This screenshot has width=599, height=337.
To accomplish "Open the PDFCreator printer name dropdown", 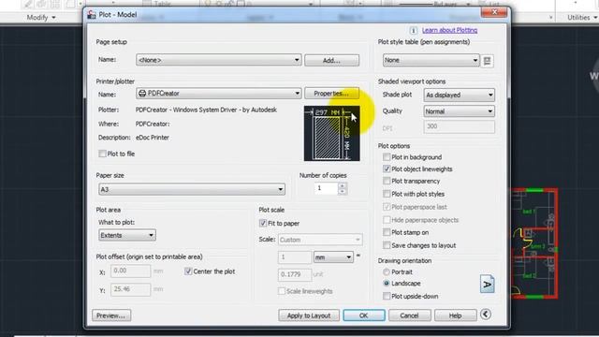I will tap(218, 94).
